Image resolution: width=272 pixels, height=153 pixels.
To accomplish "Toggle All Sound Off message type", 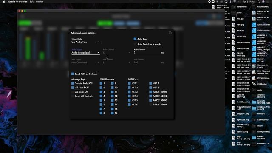I will pyautogui.click(x=73, y=88).
